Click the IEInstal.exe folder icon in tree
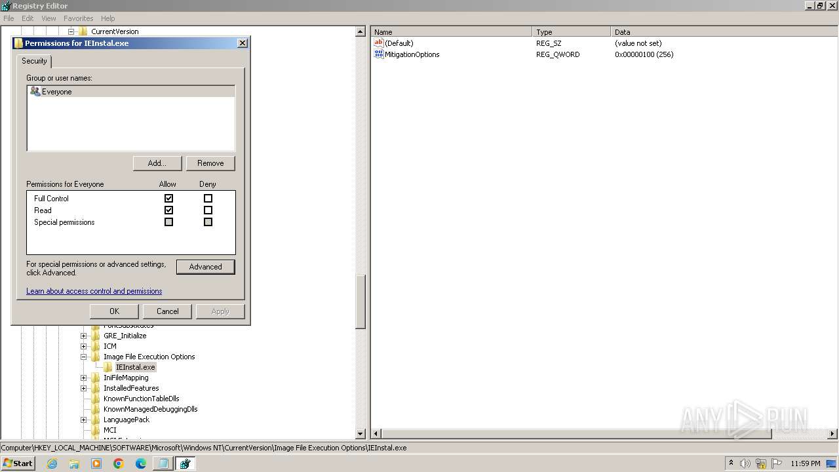 tap(108, 367)
